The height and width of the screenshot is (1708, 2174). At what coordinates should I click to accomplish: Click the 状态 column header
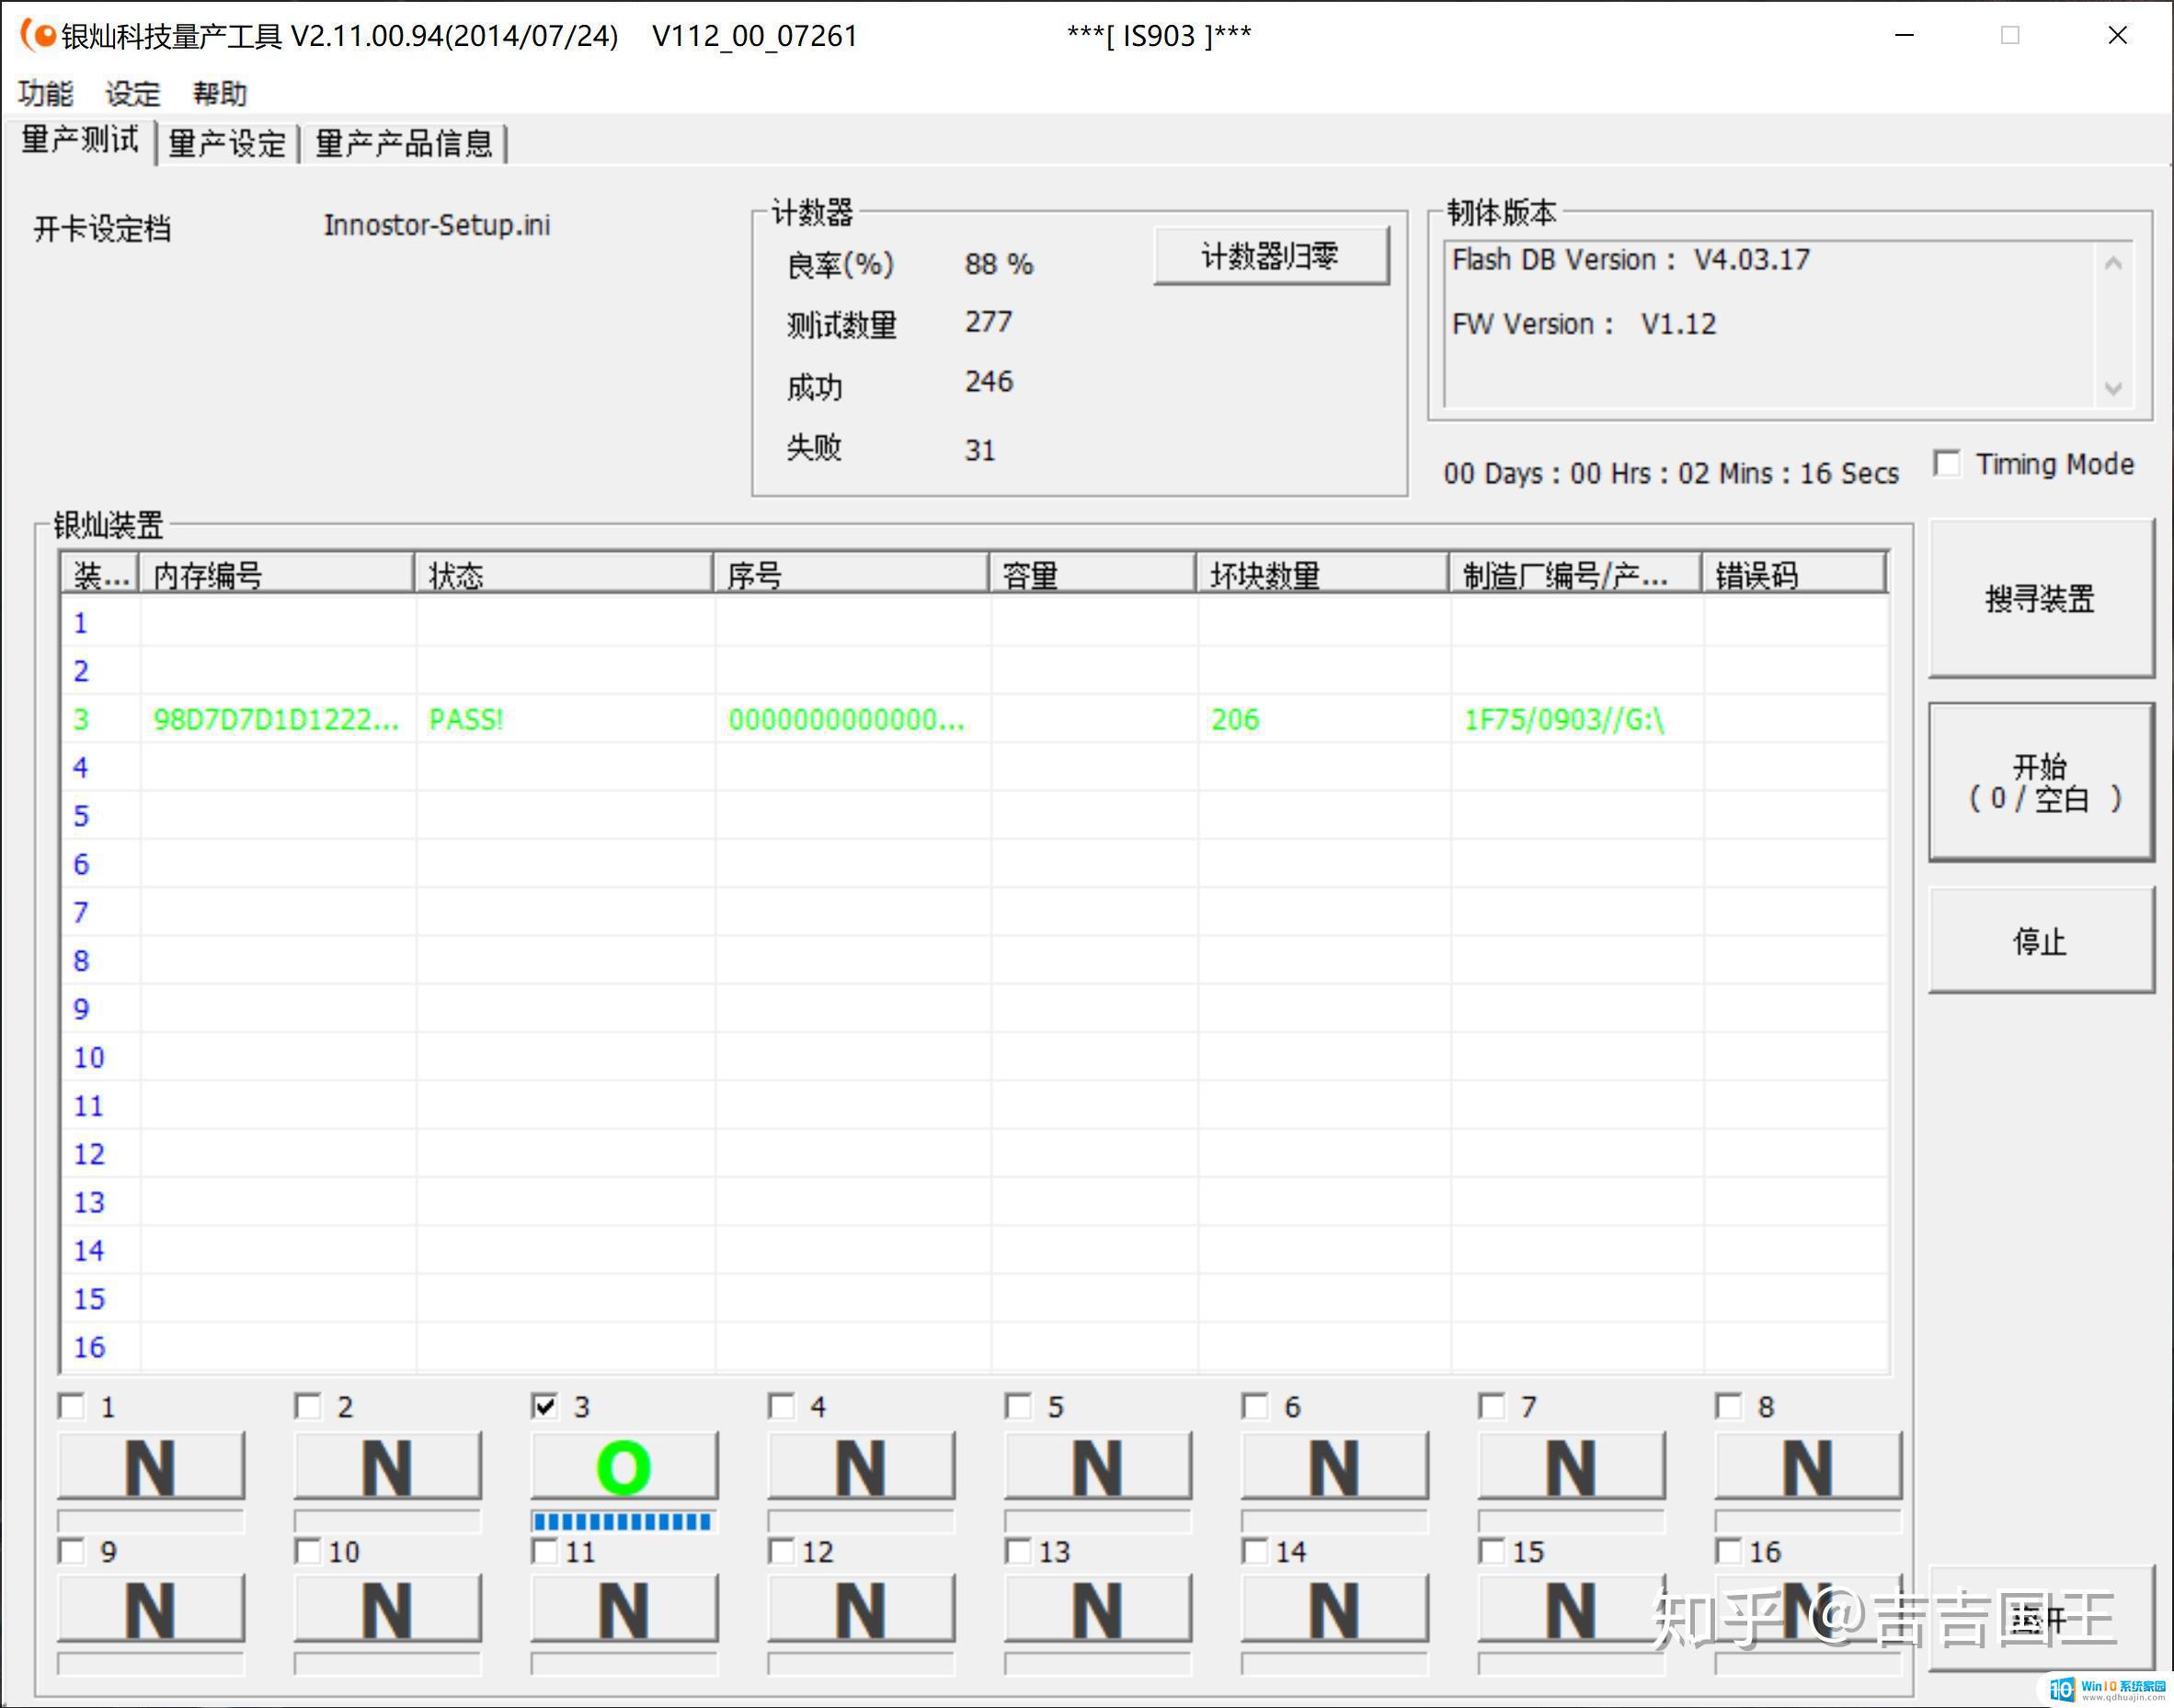[x=564, y=574]
